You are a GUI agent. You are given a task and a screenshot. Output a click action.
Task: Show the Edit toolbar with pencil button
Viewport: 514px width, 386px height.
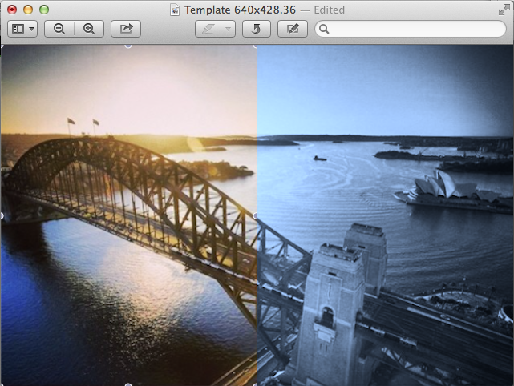point(293,29)
